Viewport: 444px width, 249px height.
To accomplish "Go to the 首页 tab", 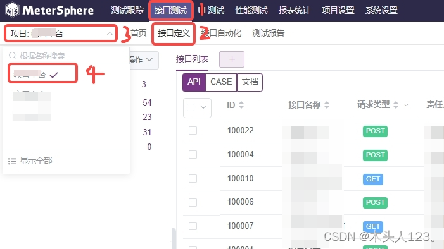I will (x=139, y=33).
